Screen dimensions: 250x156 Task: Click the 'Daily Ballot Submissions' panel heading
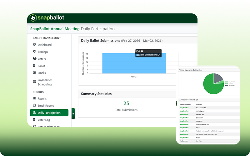(x=101, y=41)
